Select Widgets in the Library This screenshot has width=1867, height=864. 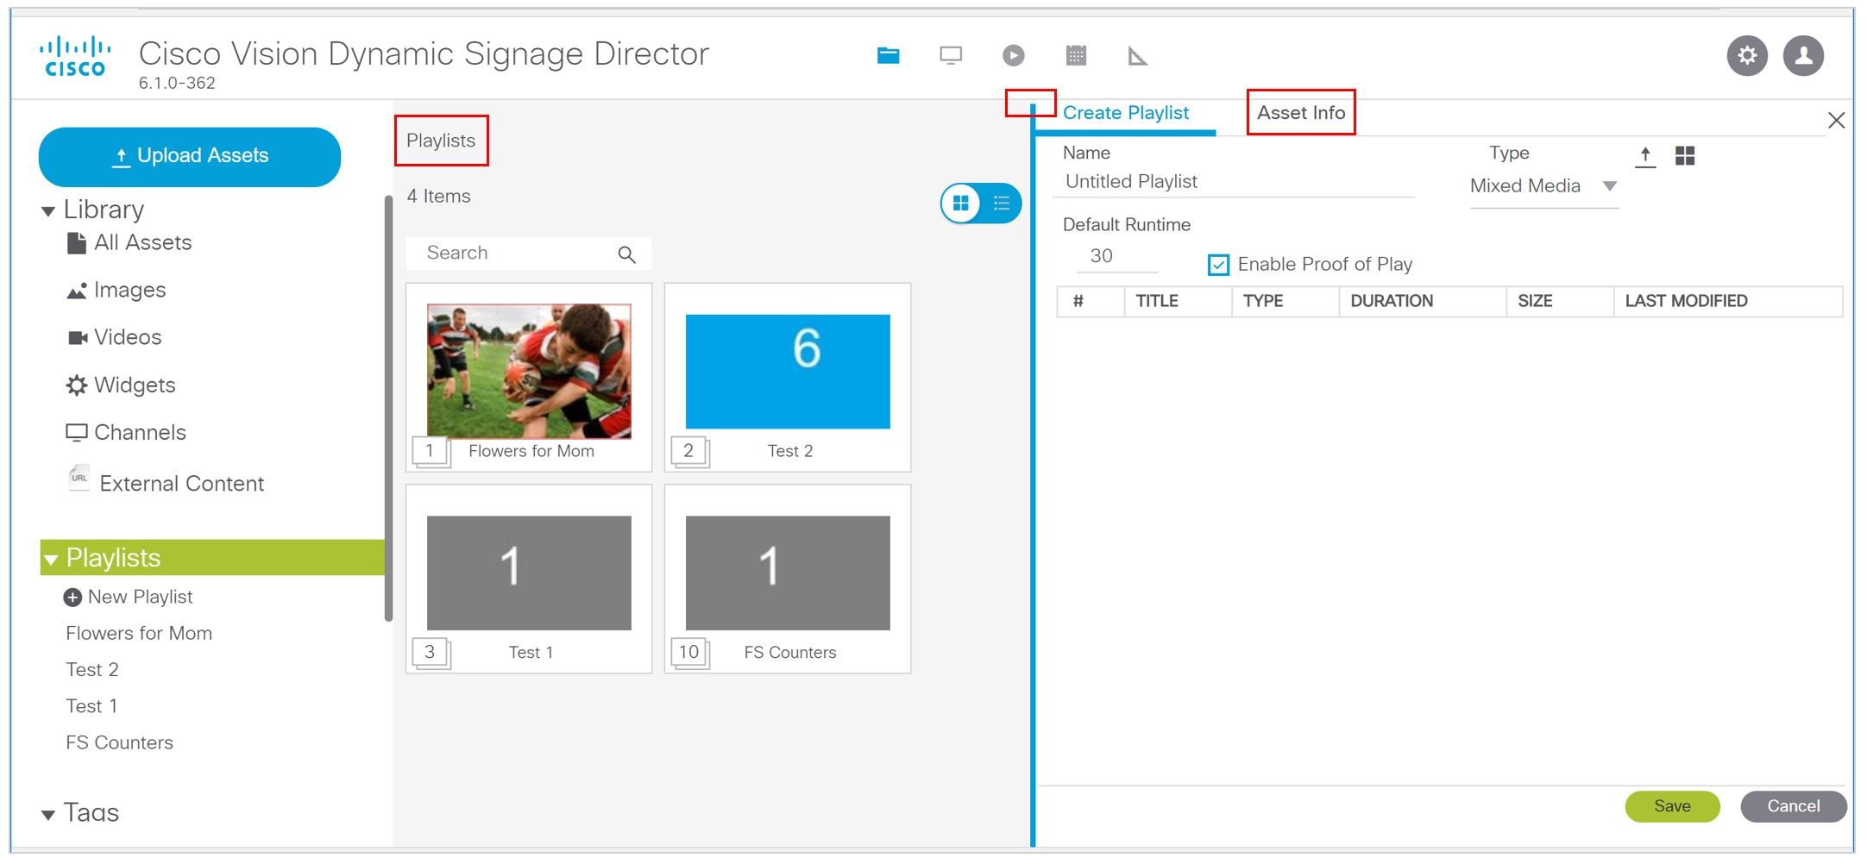point(121,385)
